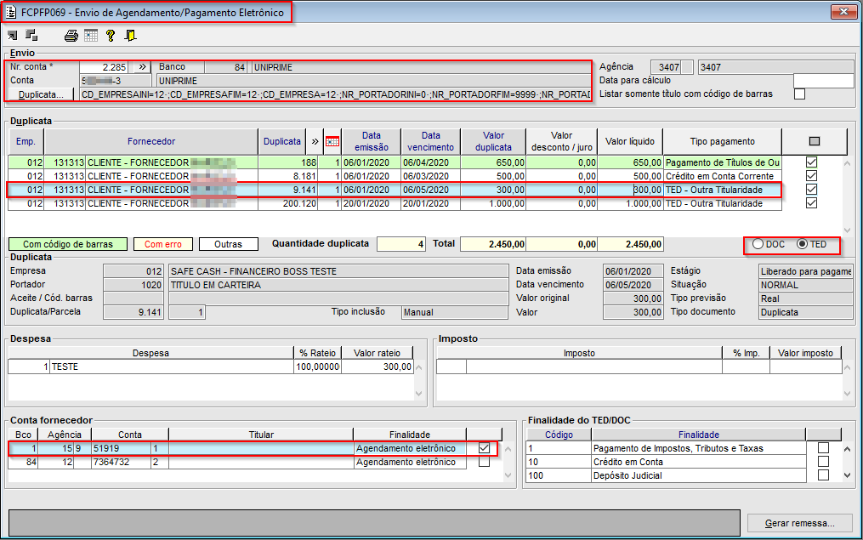The width and height of the screenshot is (863, 540).
Task: Toggle Listar somente título com código de barras
Action: point(800,94)
